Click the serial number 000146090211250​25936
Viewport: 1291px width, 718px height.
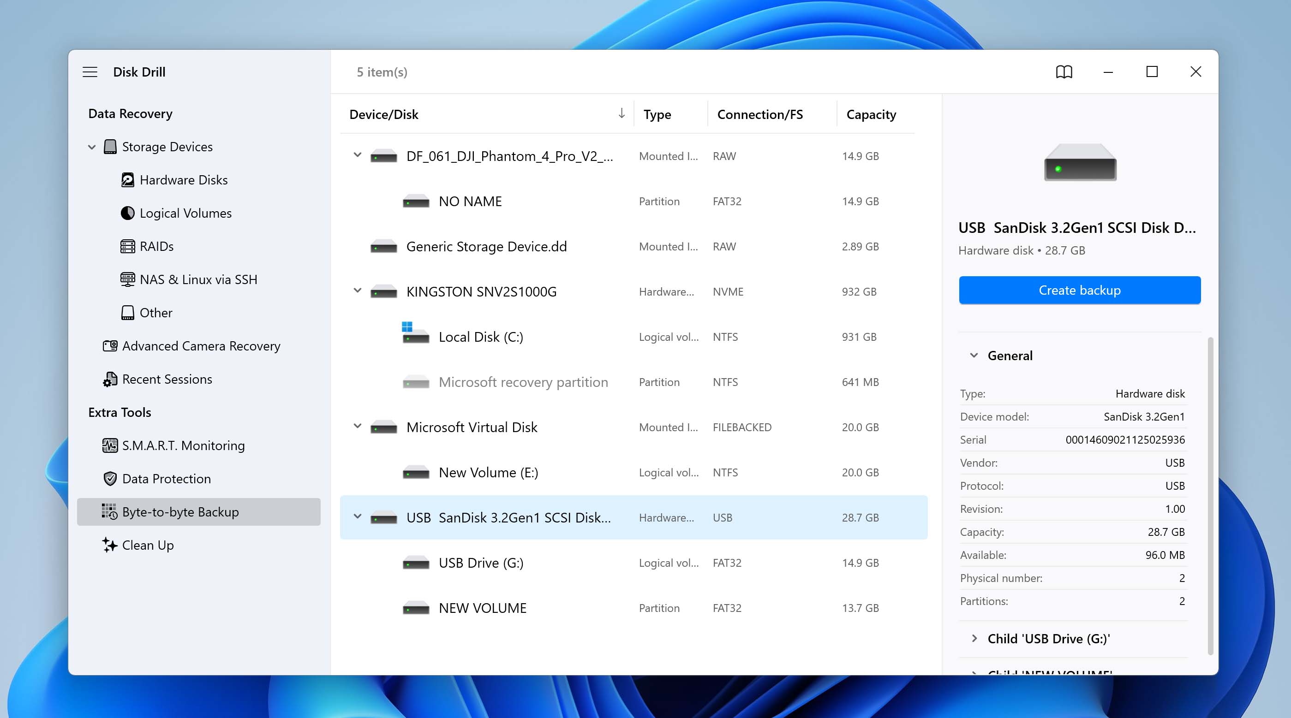coord(1124,439)
